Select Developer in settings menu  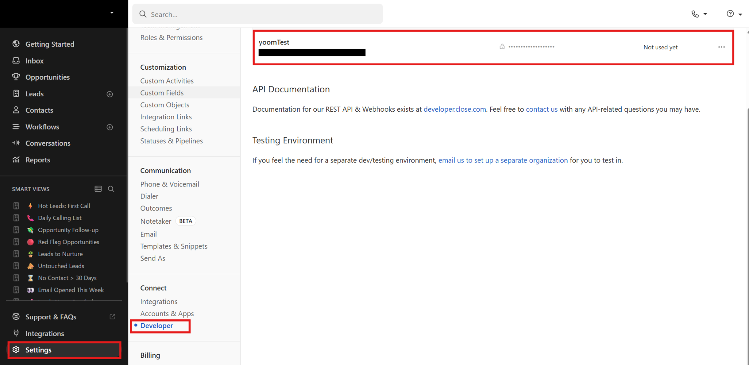(x=157, y=326)
